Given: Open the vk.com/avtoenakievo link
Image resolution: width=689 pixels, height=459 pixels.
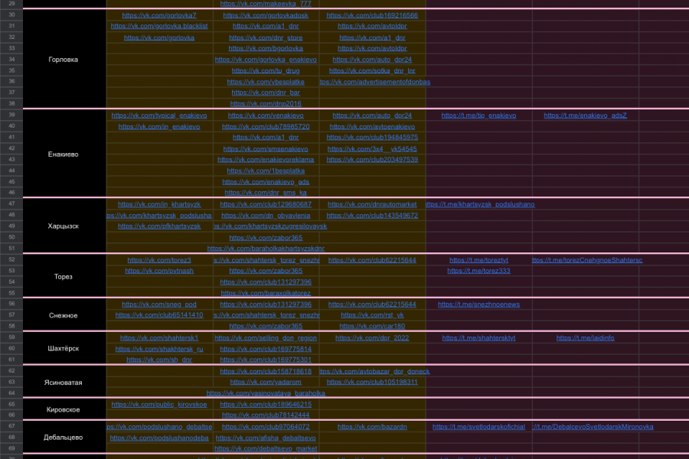Looking at the screenshot, I should coord(372,127).
